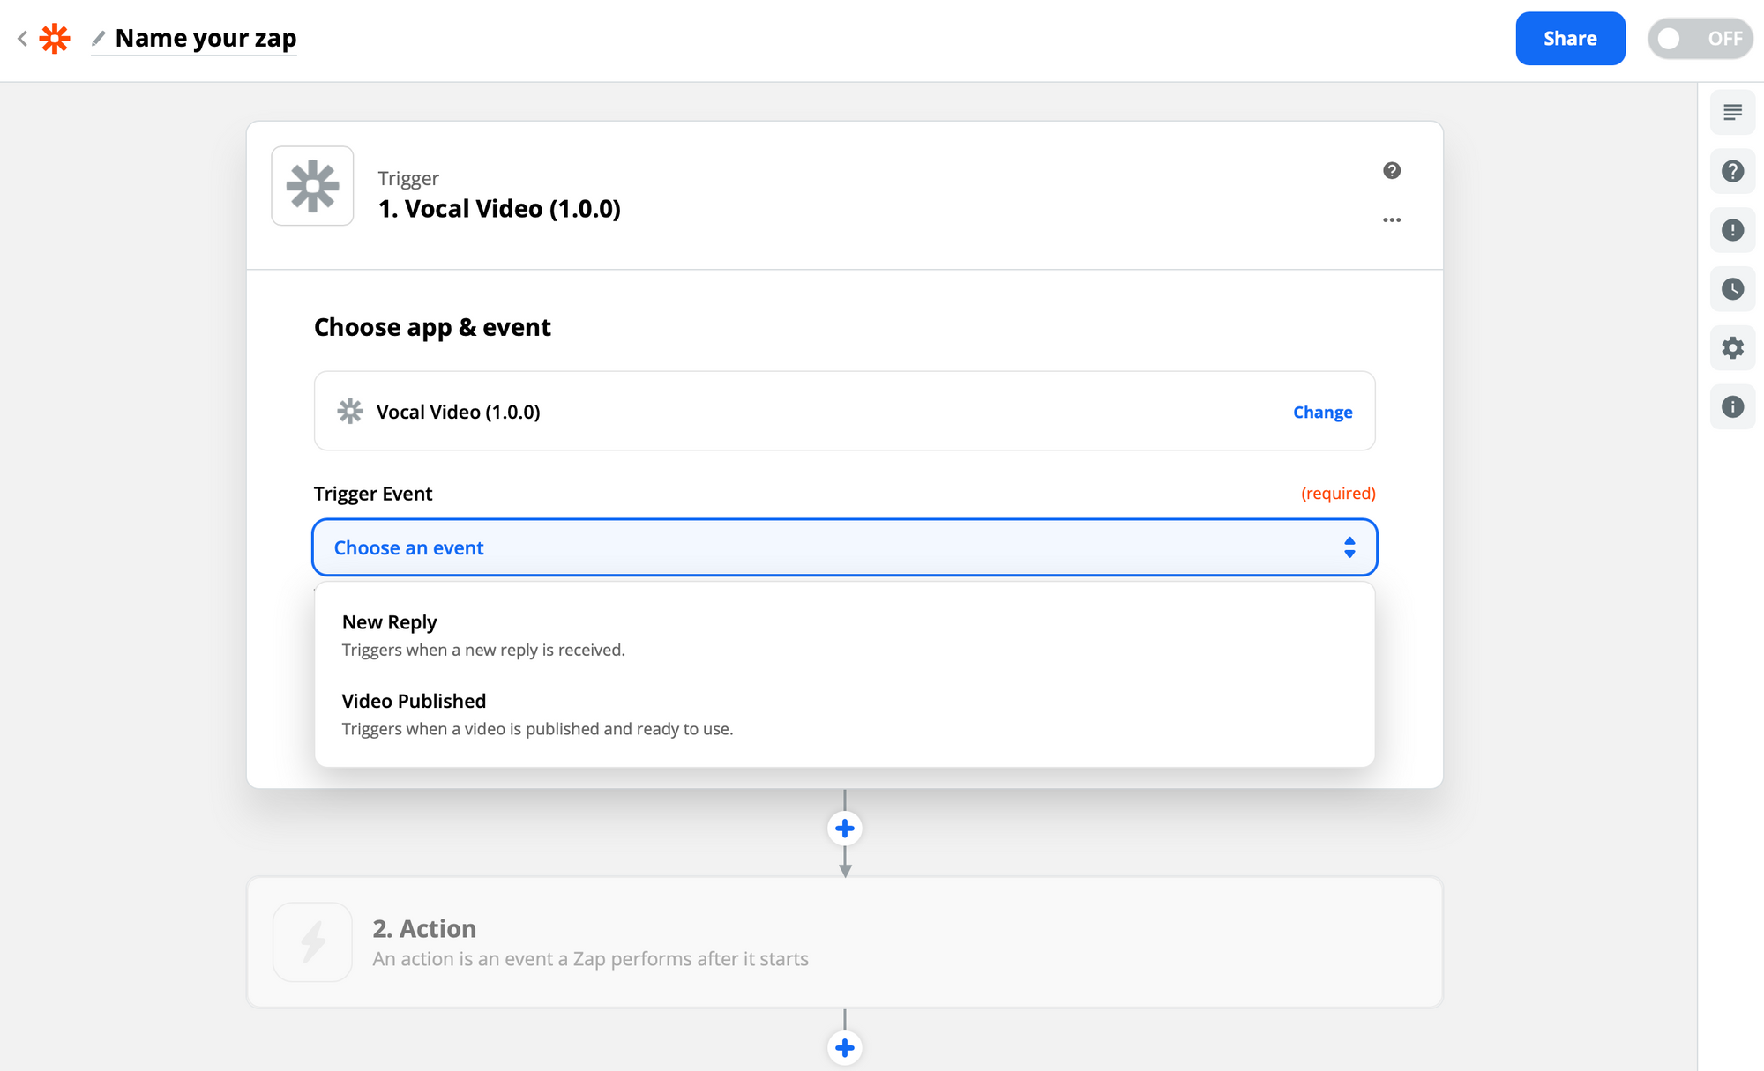Open the zap history clock icon
Screen dimensions: 1764x1071
pyautogui.click(x=1732, y=289)
